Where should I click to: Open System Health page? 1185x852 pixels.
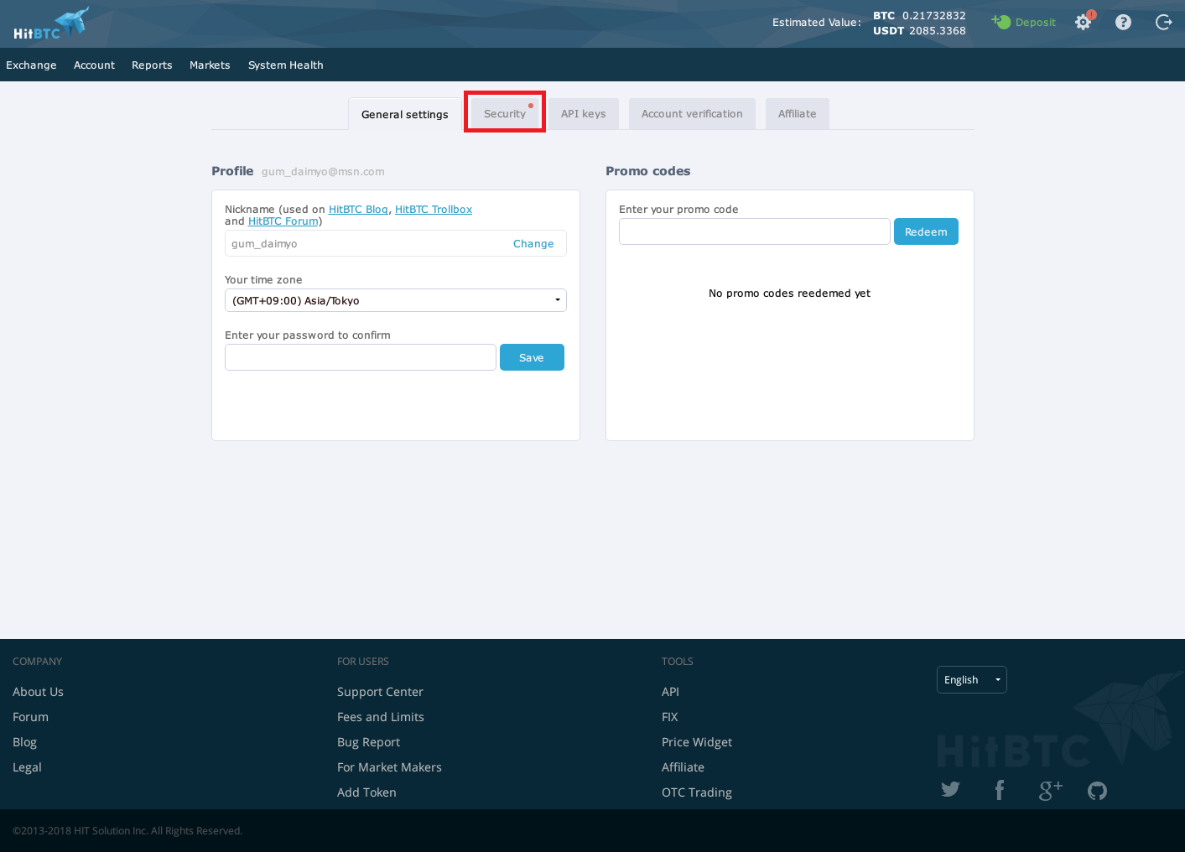click(x=285, y=65)
